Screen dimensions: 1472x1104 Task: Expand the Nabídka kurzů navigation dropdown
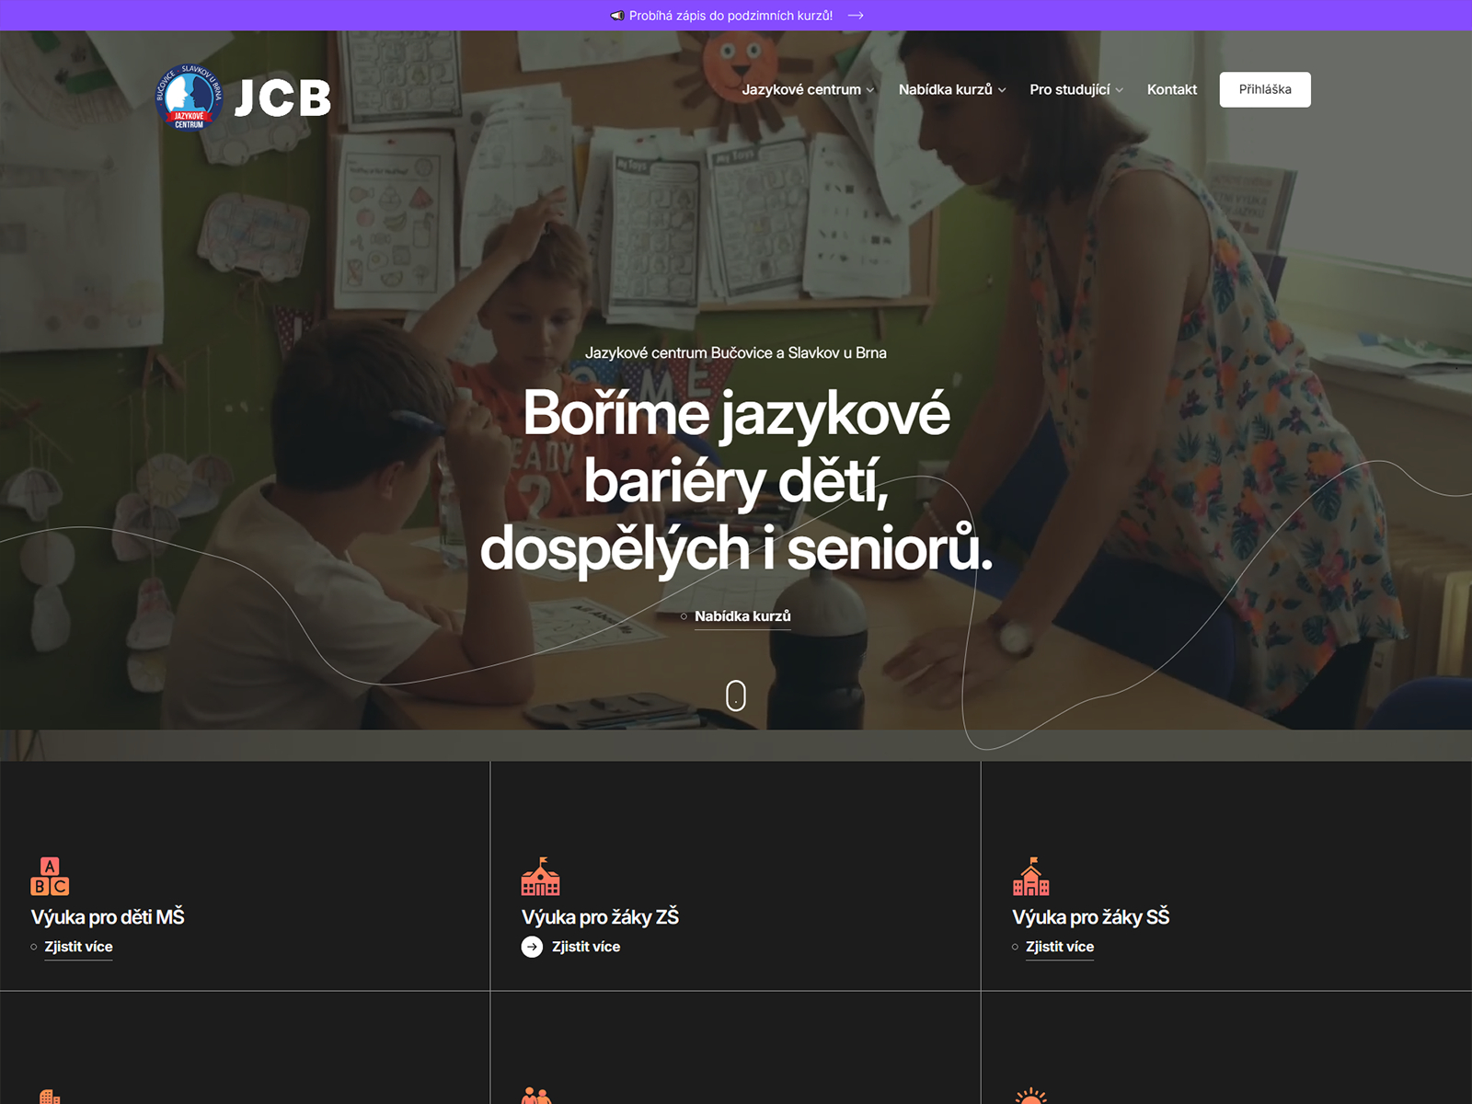click(952, 89)
